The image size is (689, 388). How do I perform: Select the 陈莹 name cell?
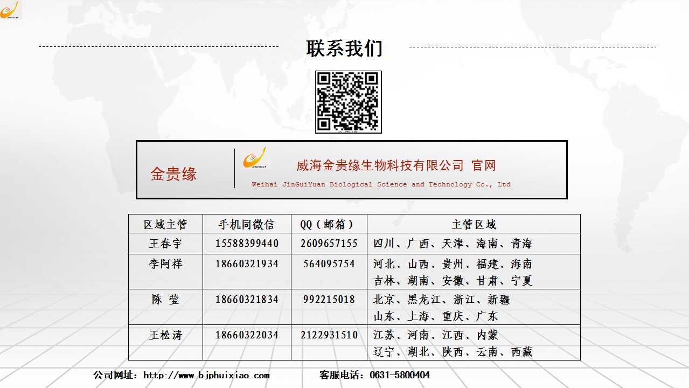165,300
